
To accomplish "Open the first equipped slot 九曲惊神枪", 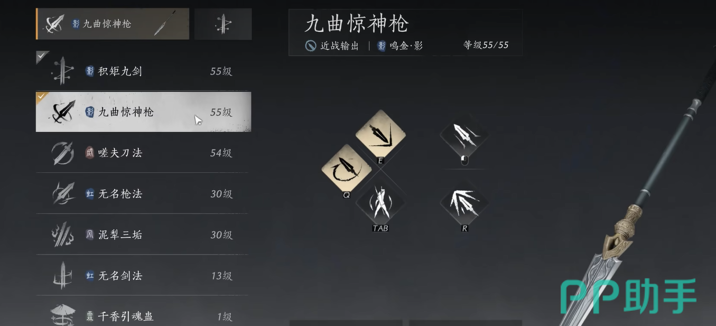I will 113,24.
